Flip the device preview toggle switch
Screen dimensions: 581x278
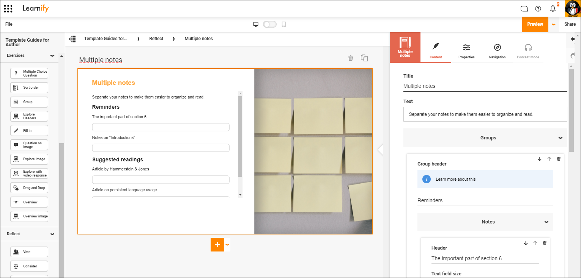click(270, 24)
